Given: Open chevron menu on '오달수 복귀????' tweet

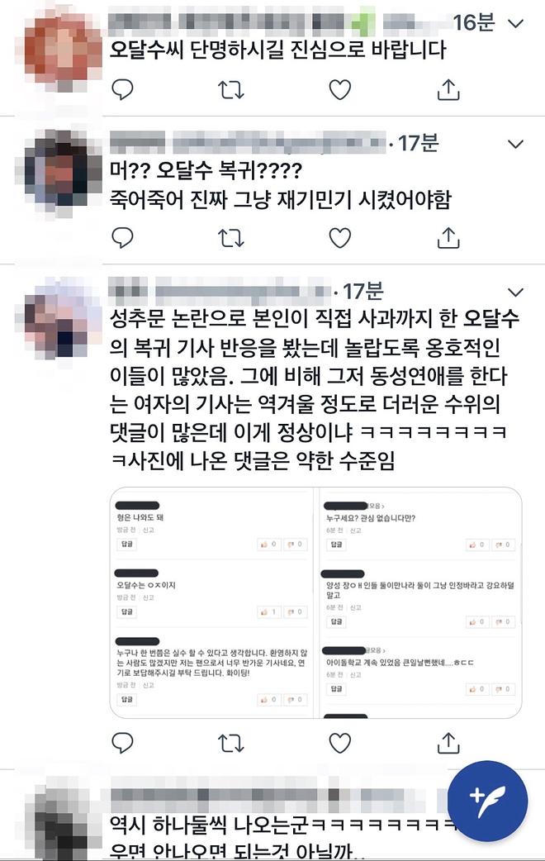Looking at the screenshot, I should tap(516, 145).
